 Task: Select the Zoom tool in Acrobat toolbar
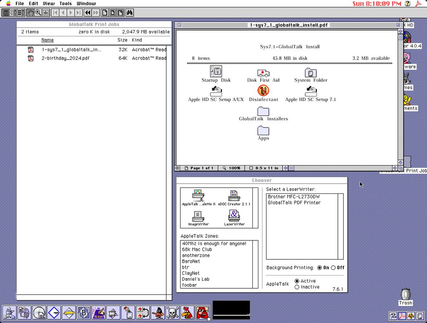[38, 12]
